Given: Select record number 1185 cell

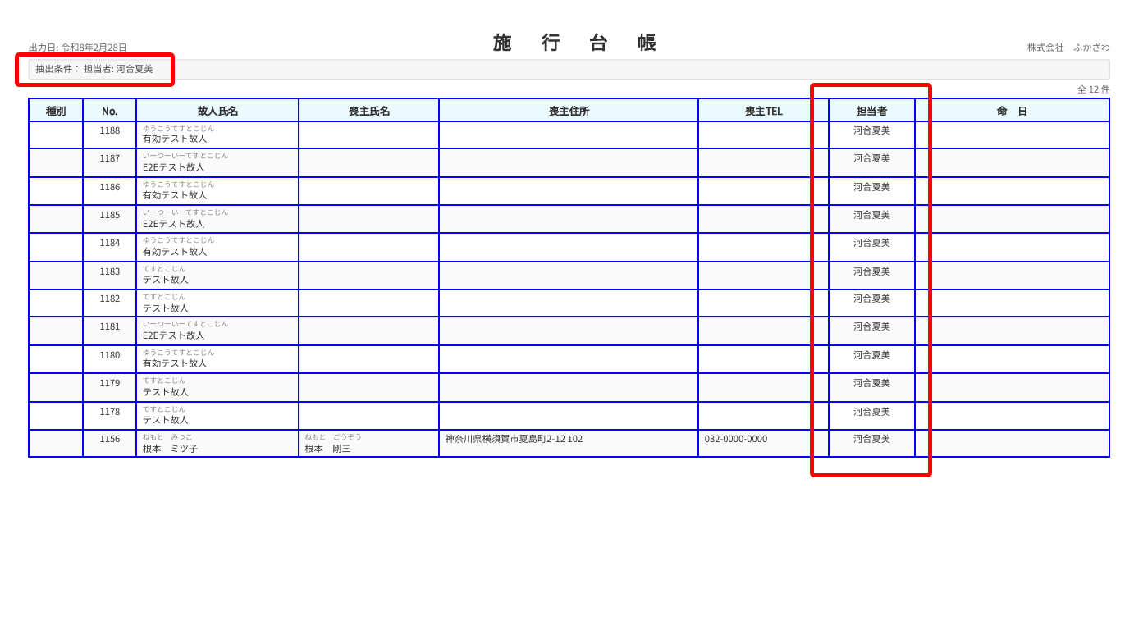Looking at the screenshot, I should point(110,215).
